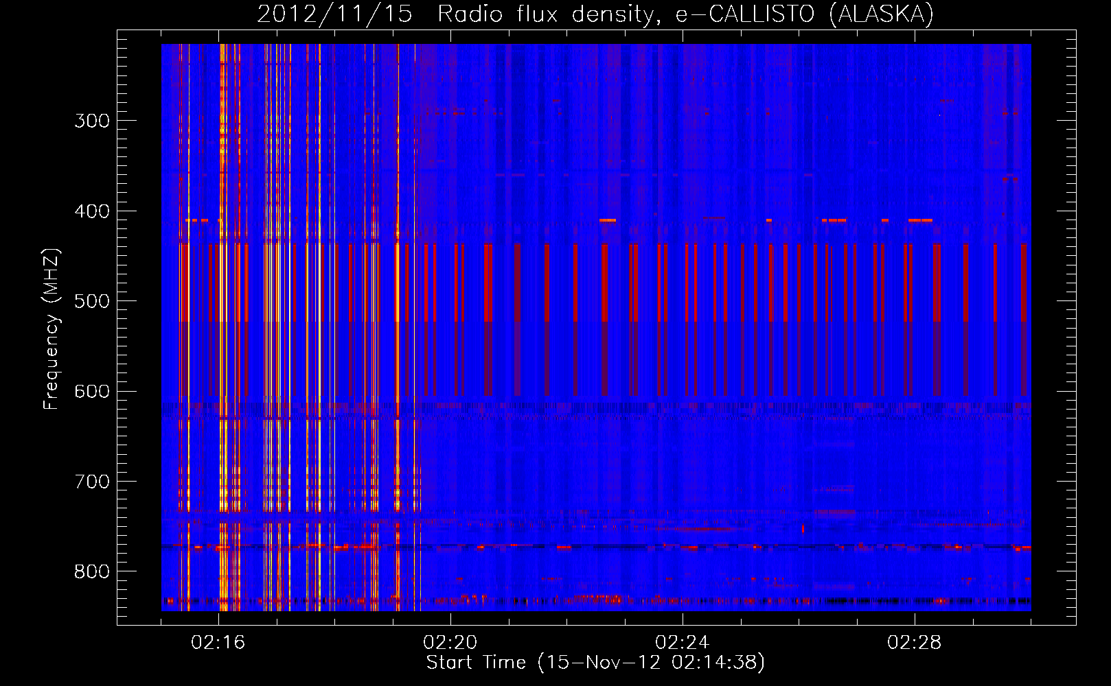Click the 02:20 time tick label
The height and width of the screenshot is (686, 1111).
450,643
